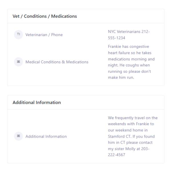Select the Medical Conditions & Medications label
Screen dimensions: 171x171
click(57, 62)
